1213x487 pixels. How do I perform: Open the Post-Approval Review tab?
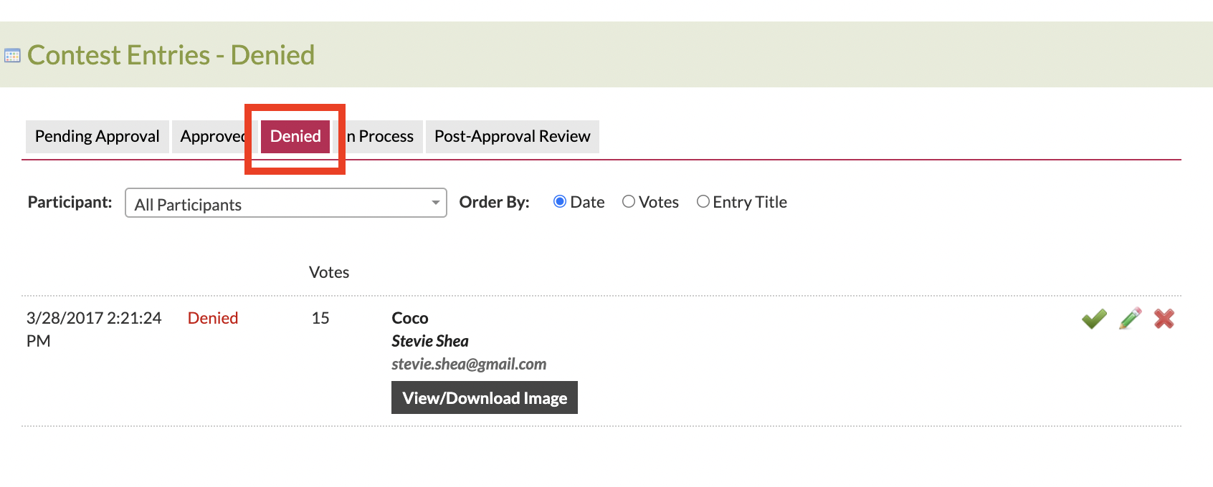pyautogui.click(x=512, y=136)
